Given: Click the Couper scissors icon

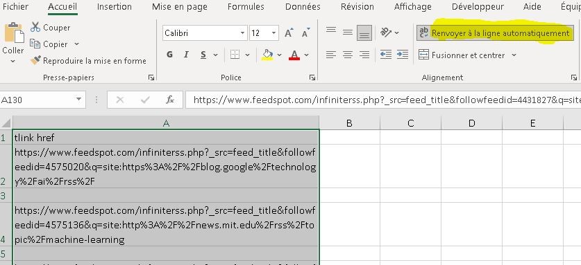Looking at the screenshot, I should tap(35, 27).
